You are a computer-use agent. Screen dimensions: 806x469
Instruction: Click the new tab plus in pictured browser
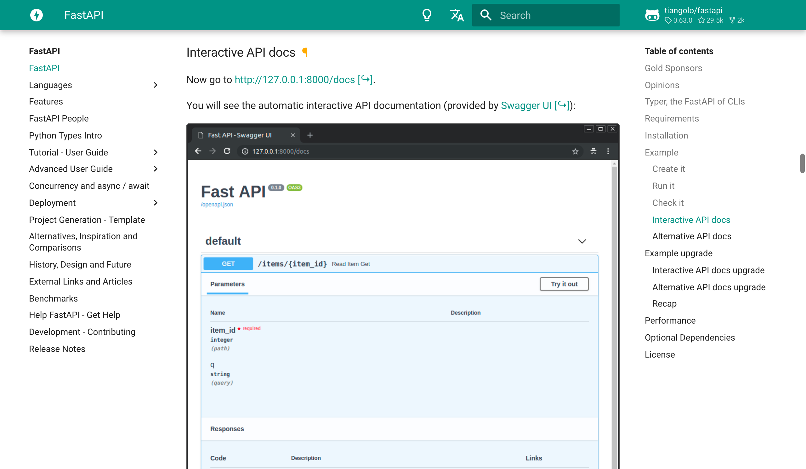tap(309, 135)
